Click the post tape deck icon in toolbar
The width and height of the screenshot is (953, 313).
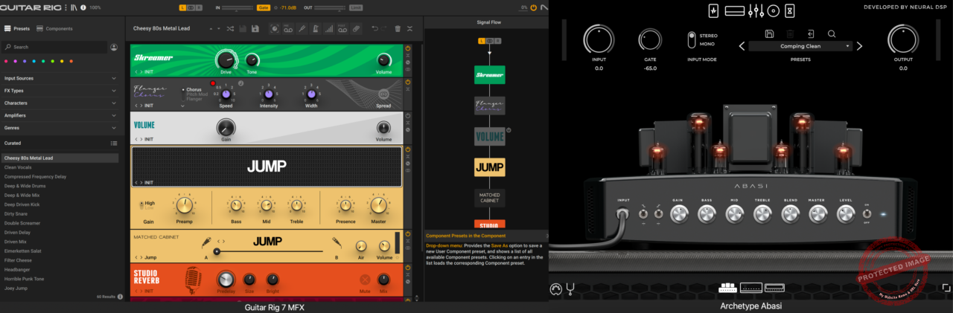[343, 29]
